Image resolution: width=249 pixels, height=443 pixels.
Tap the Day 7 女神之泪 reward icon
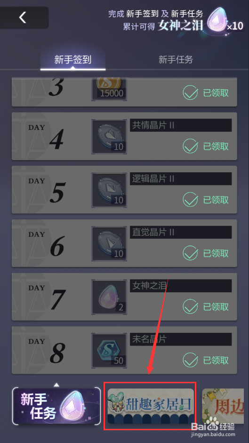[x=109, y=297]
